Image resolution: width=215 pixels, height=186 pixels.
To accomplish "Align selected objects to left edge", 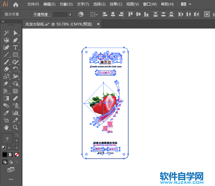I will [x=105, y=14].
